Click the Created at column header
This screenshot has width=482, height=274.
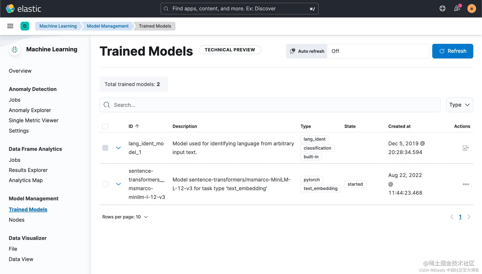[399, 126]
